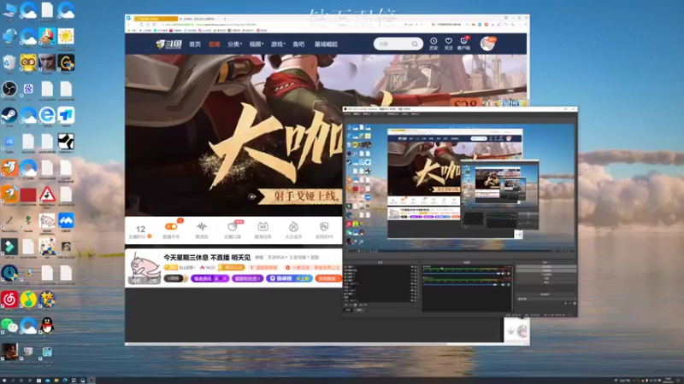This screenshot has width=684, height=384.
Task: Click the dark V nobility badge button
Action: tap(175, 278)
